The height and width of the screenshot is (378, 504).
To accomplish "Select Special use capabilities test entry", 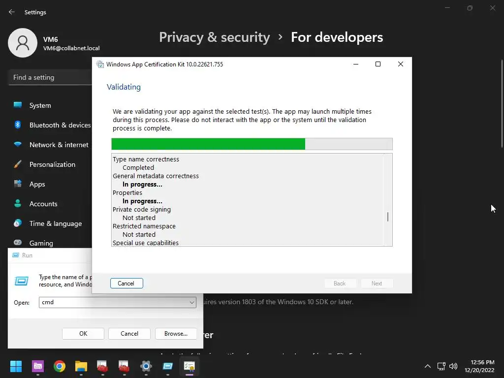I will [145, 243].
